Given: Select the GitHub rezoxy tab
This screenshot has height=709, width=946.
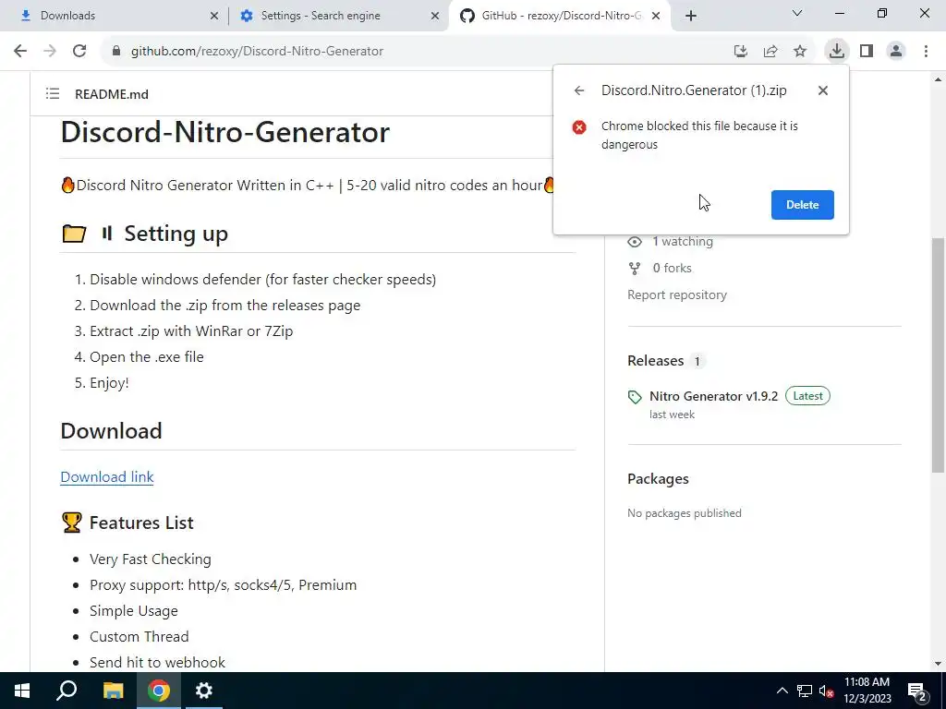Looking at the screenshot, I should point(561,16).
